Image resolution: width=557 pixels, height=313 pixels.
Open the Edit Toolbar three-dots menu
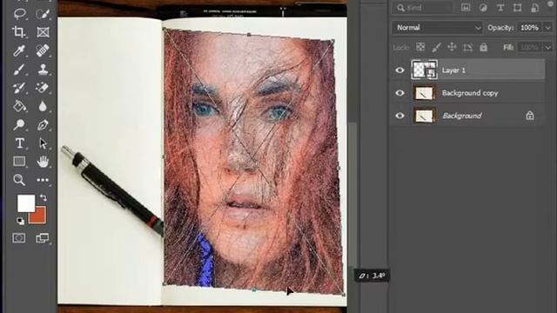pos(43,180)
